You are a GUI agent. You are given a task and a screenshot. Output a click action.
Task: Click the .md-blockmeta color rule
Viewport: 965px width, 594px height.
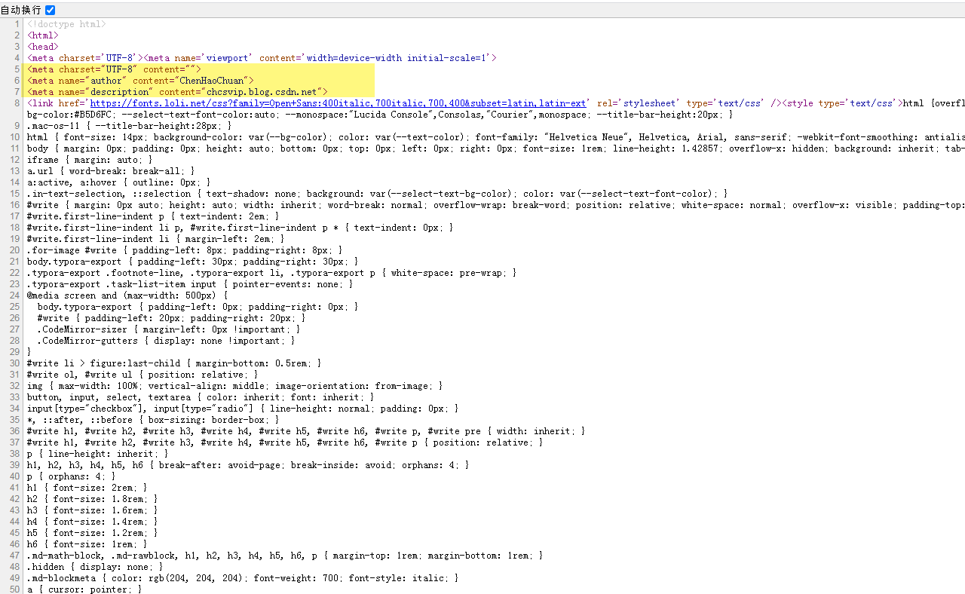243,578
